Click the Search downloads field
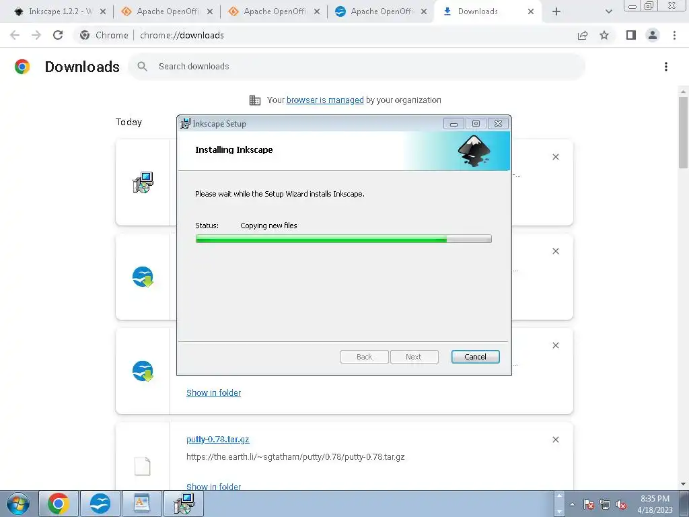 tap(357, 67)
